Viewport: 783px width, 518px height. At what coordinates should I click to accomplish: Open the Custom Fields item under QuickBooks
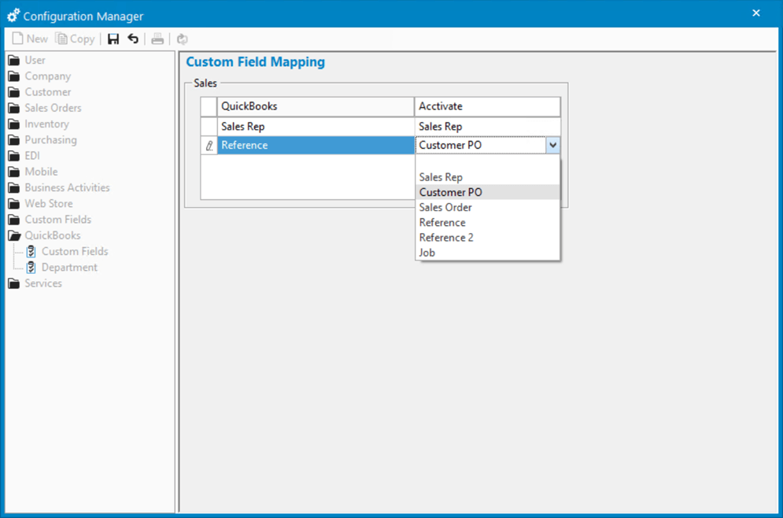pos(74,251)
